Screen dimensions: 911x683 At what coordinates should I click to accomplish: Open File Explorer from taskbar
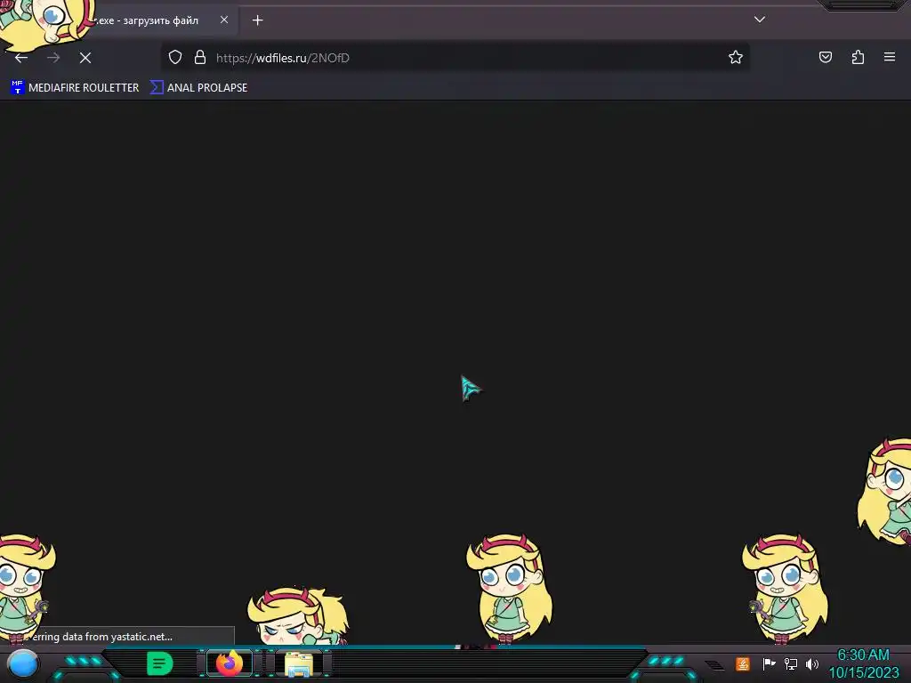click(x=299, y=663)
